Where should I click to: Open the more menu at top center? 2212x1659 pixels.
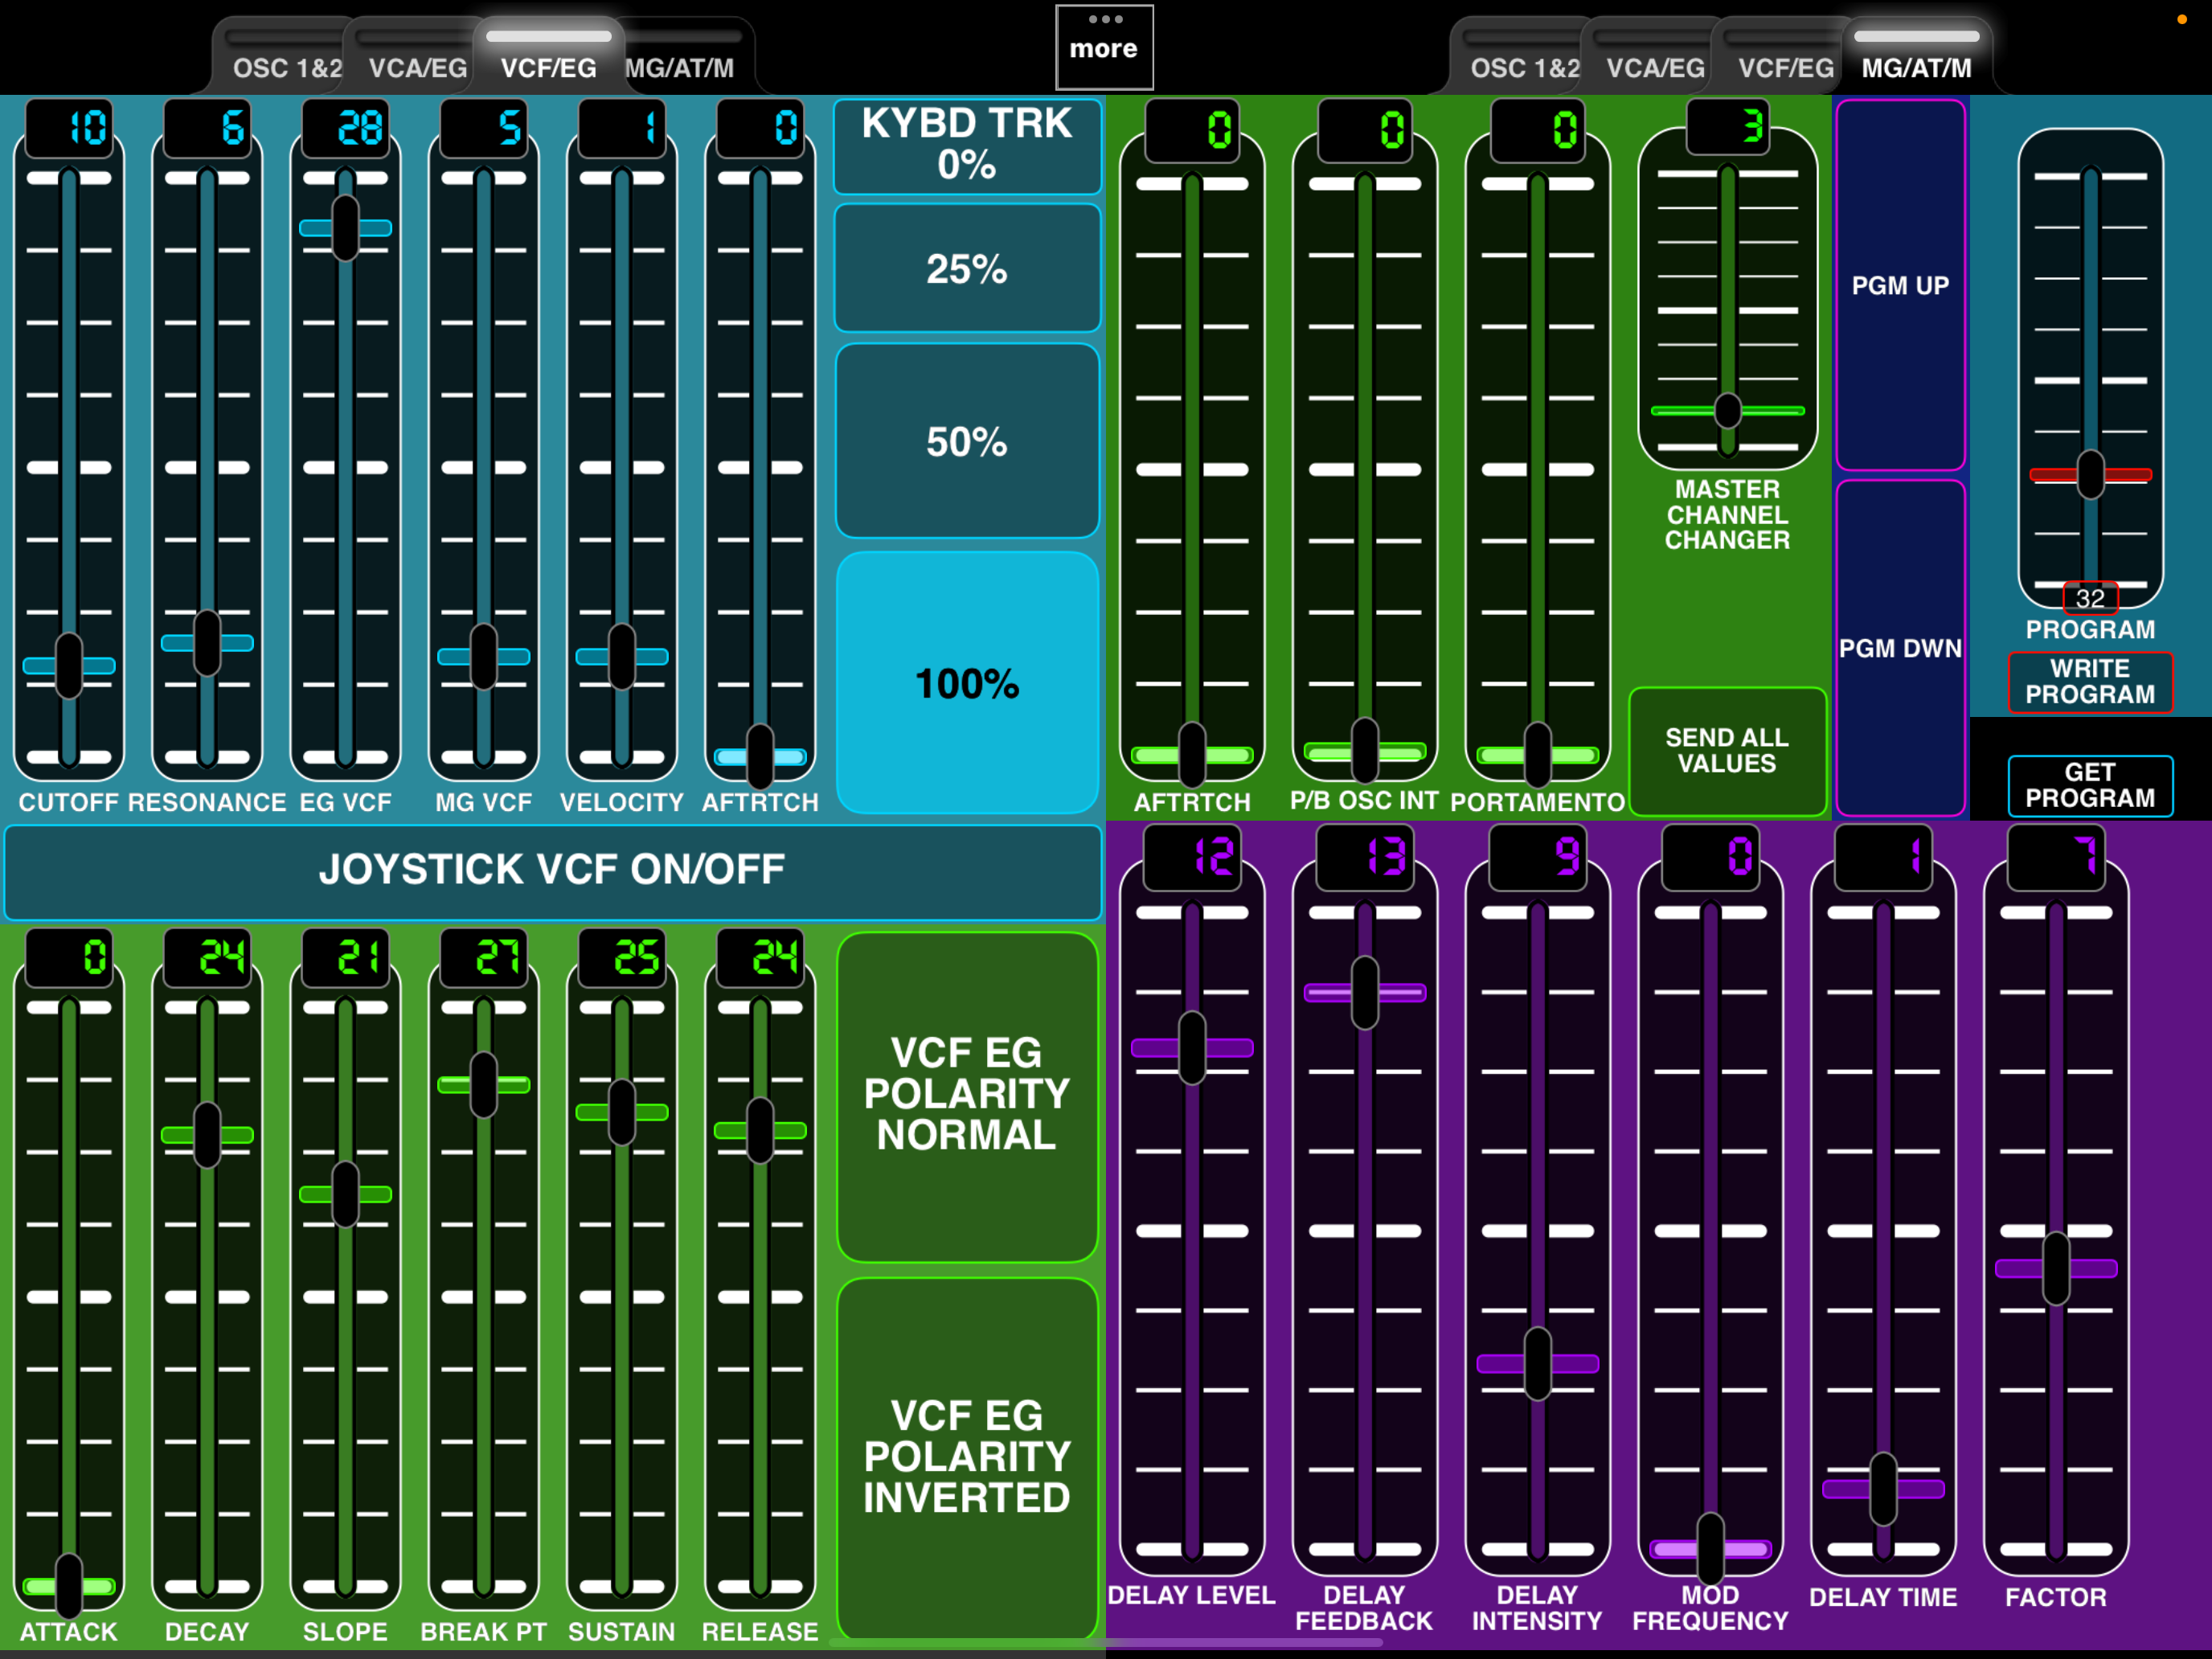(x=1104, y=47)
